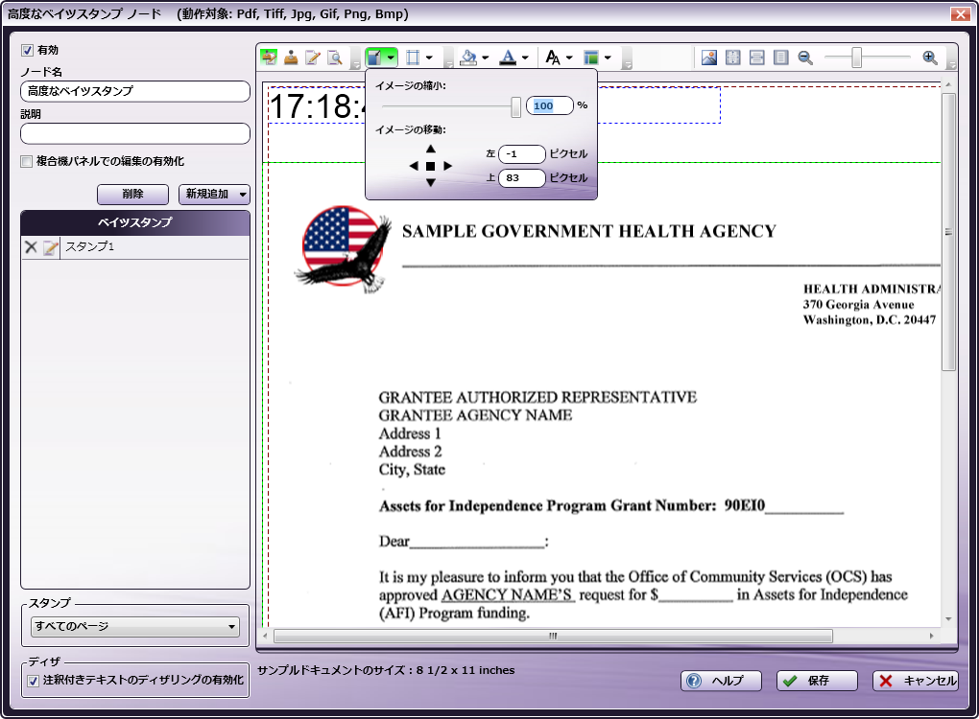The height and width of the screenshot is (719, 979).
Task: Click the toolbar zoom slider handle
Action: [856, 58]
